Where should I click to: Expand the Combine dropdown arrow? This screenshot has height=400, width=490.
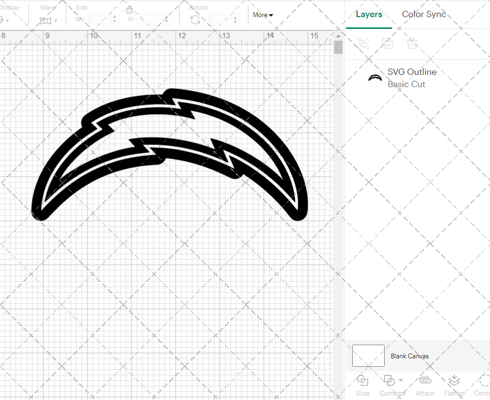pos(401,380)
